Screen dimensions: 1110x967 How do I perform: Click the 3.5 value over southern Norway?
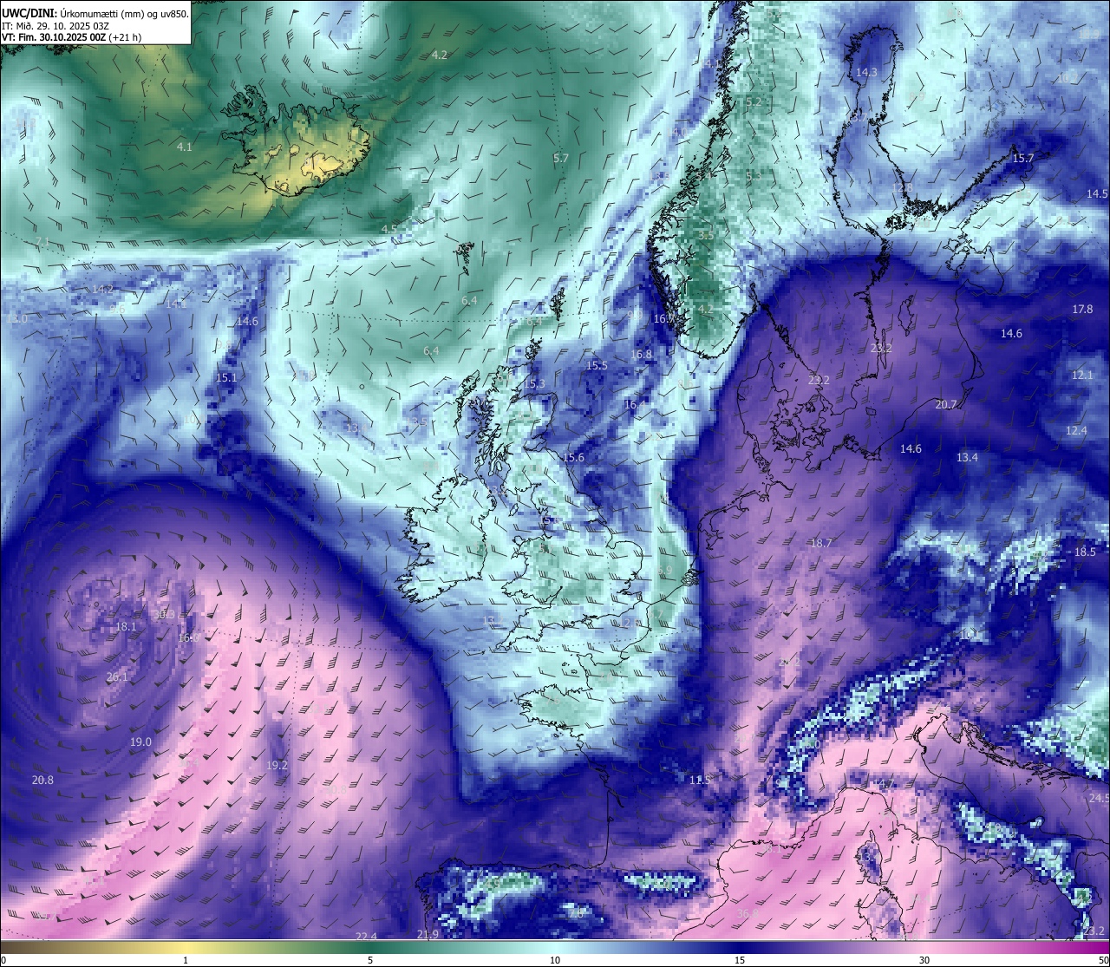pyautogui.click(x=706, y=235)
